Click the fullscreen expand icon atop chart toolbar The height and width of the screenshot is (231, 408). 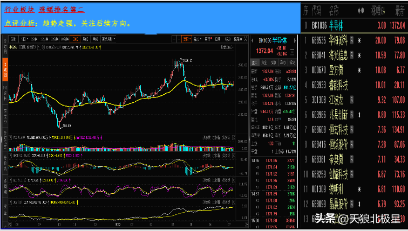coord(246,39)
